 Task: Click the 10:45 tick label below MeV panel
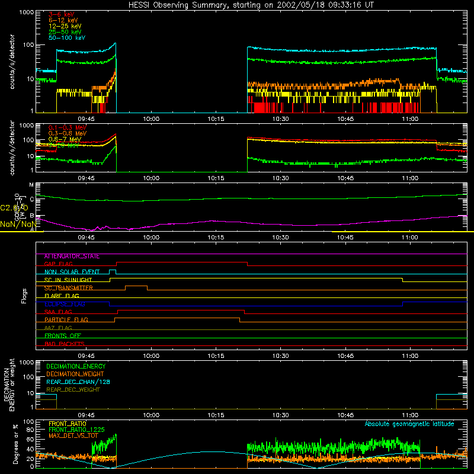(x=345, y=178)
